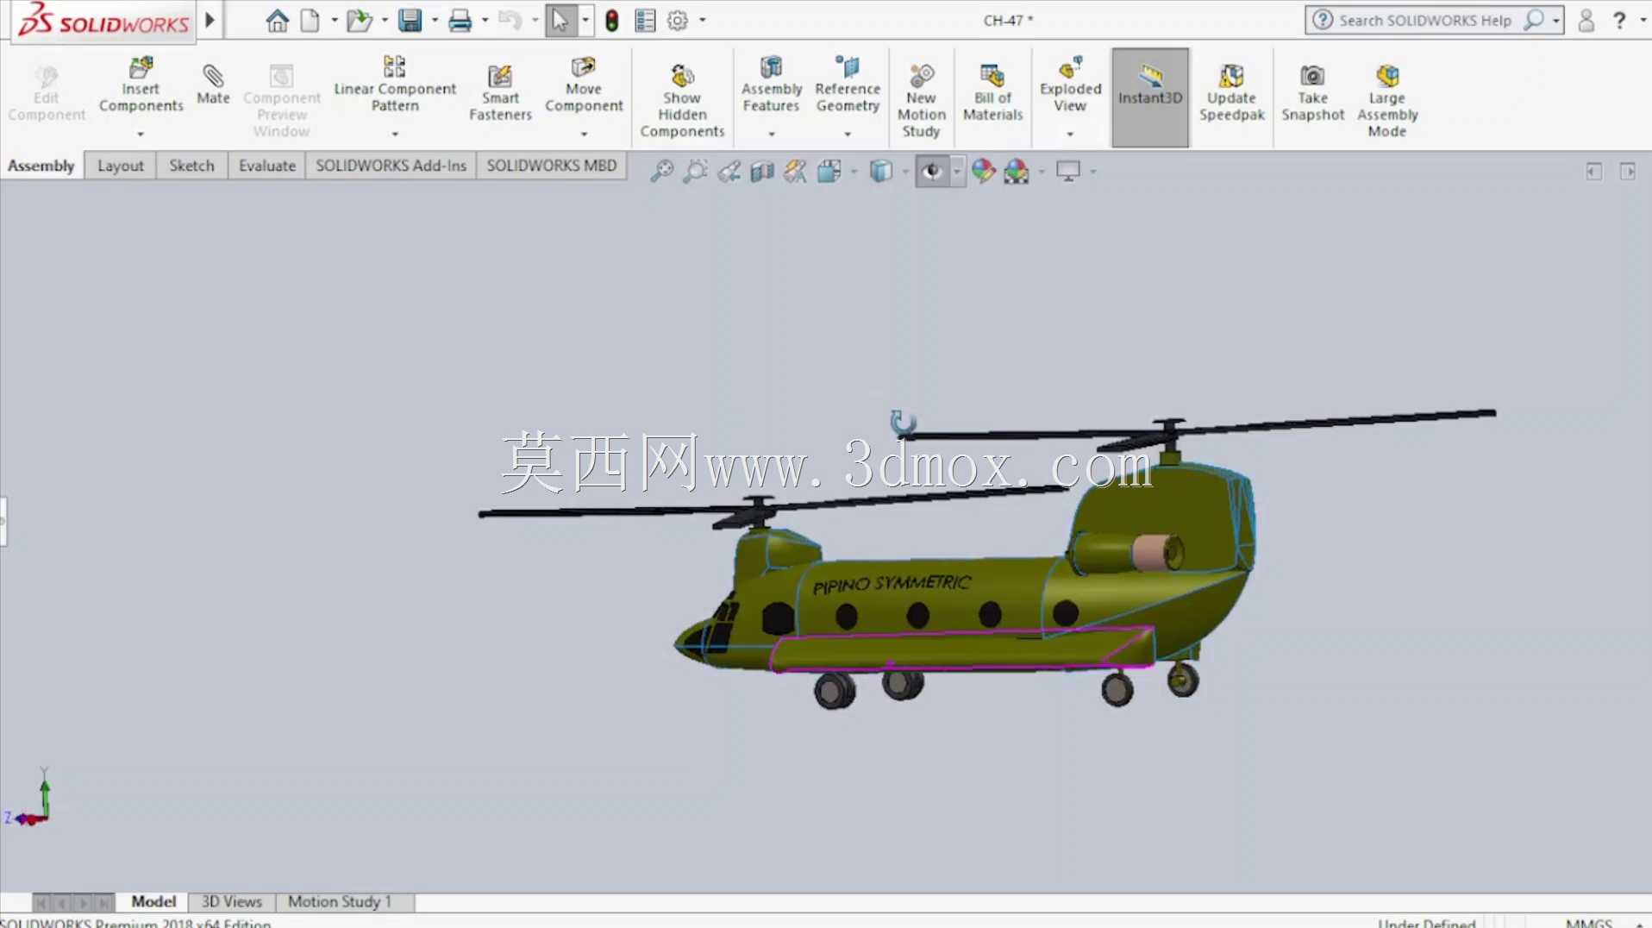Activate Move Component
Viewport: 1652px width, 928px height.
coord(584,85)
